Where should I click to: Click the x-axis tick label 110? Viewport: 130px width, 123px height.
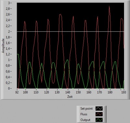[x=36, y=92]
